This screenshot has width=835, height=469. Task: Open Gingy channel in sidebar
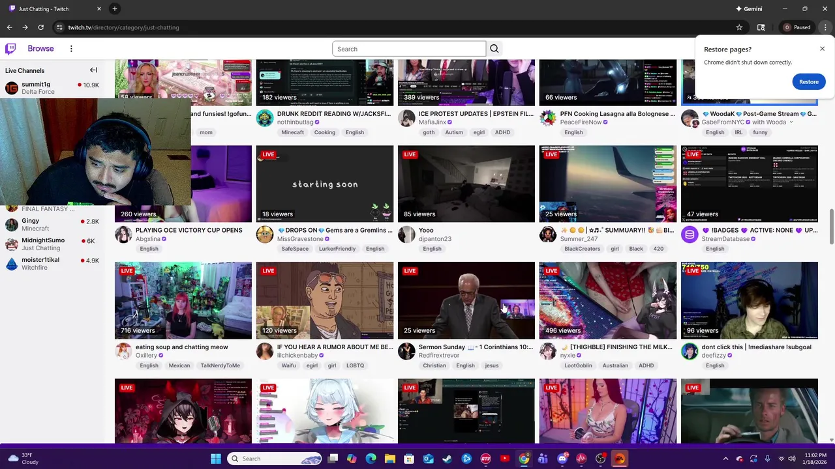52,225
